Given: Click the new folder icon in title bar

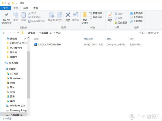Looking at the screenshot, I should click(x=13, y=3).
